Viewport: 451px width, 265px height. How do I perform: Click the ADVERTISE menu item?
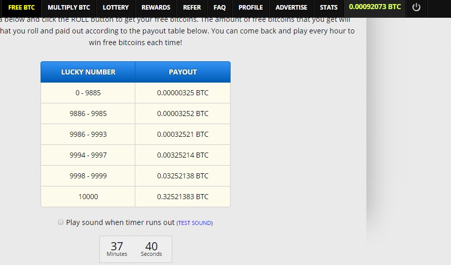[x=291, y=8]
